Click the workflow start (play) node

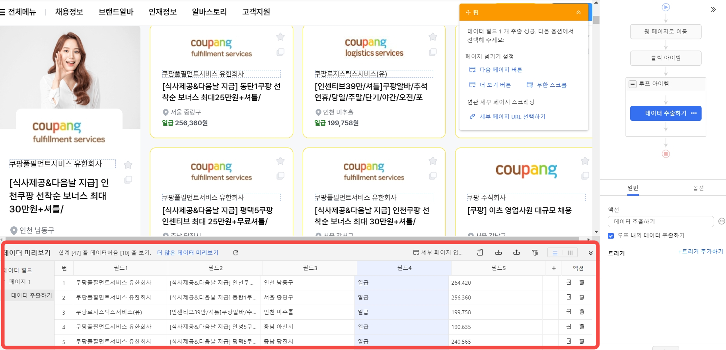point(666,7)
